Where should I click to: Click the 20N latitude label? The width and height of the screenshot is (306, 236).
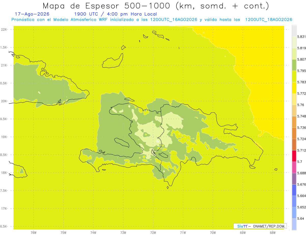[4, 101]
